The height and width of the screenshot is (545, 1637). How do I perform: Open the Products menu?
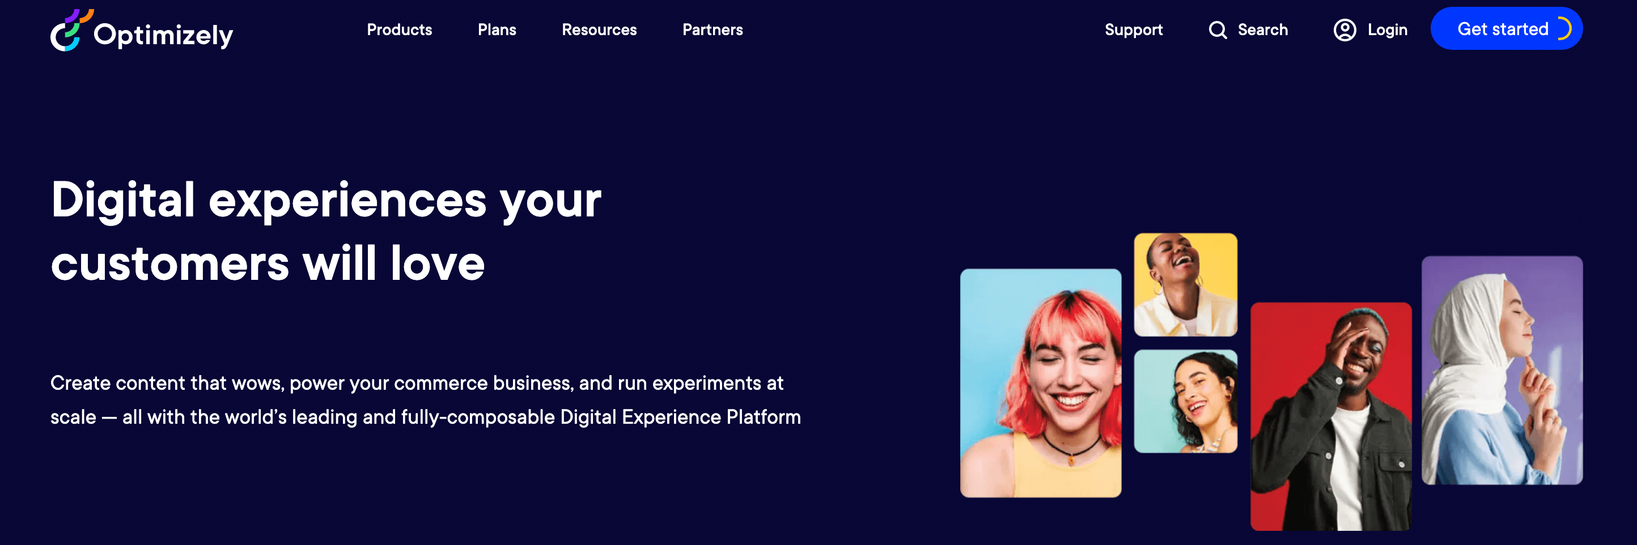click(399, 30)
